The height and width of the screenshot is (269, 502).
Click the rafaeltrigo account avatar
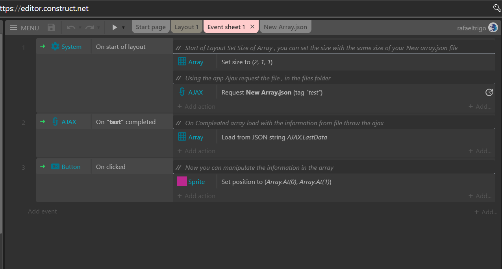point(493,27)
